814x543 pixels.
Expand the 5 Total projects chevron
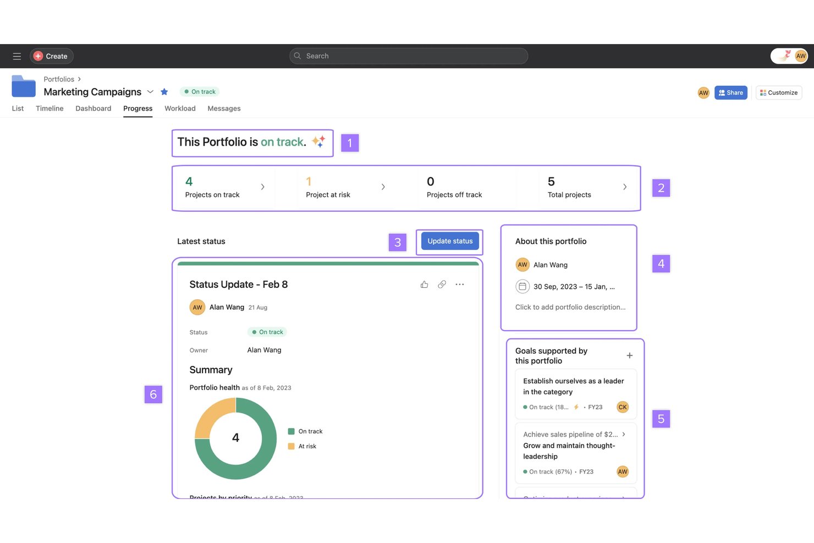(625, 187)
